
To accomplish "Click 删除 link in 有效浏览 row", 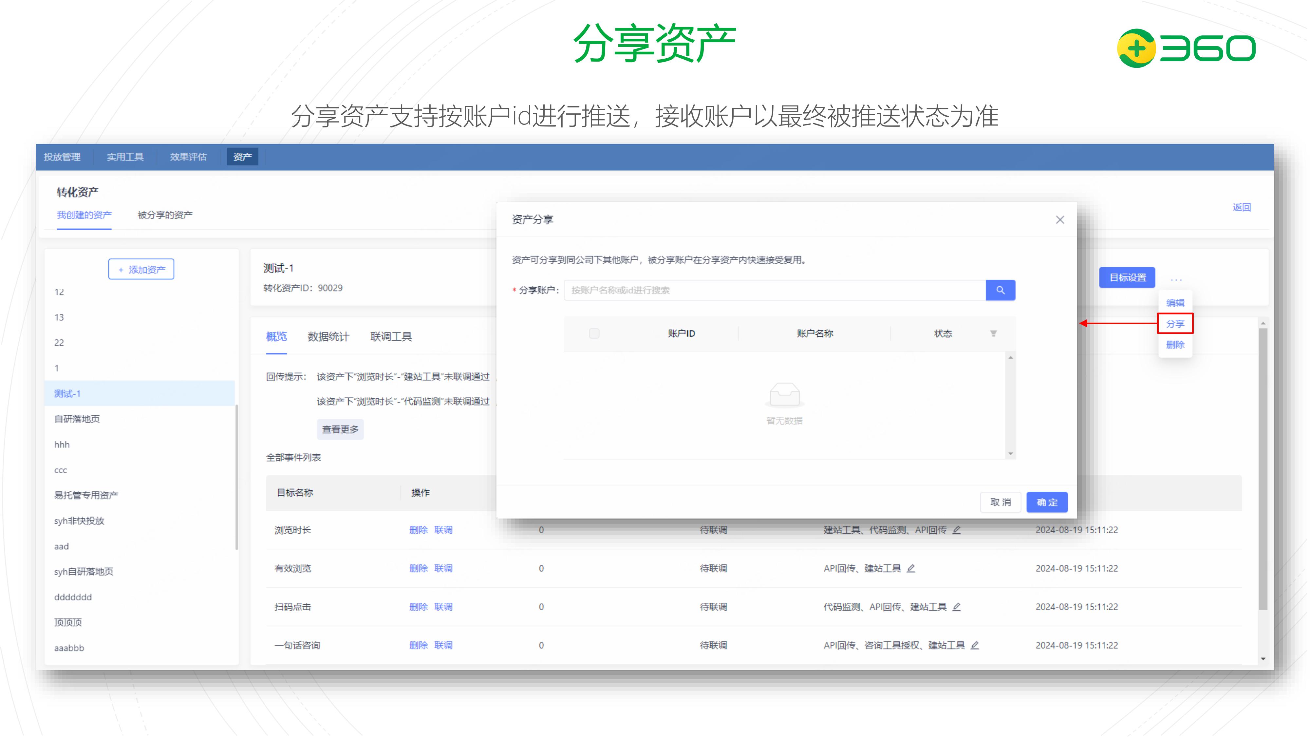I will pos(419,569).
